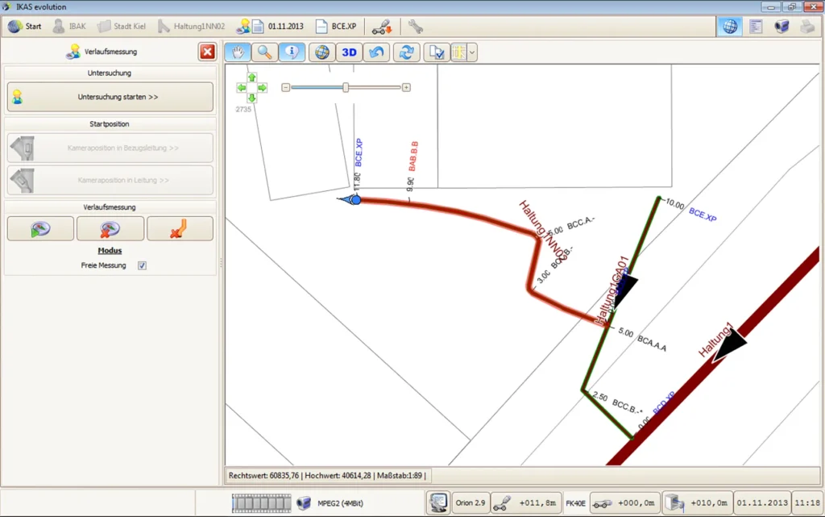825x517 pixels.
Task: Close the Verlaufsmessung panel
Action: point(207,52)
